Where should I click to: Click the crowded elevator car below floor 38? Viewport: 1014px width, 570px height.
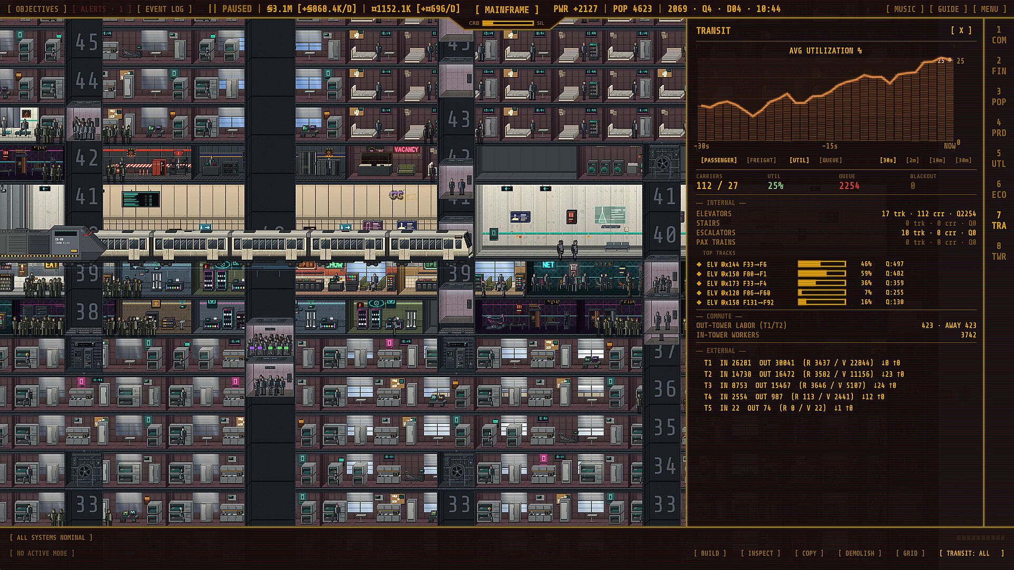tap(270, 341)
